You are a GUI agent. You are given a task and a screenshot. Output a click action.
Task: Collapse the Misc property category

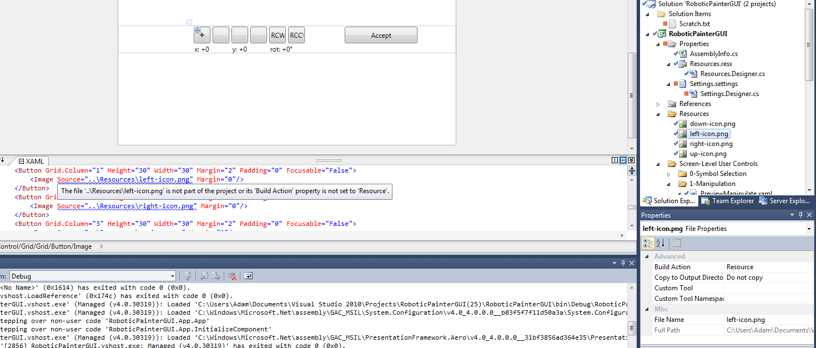click(646, 309)
